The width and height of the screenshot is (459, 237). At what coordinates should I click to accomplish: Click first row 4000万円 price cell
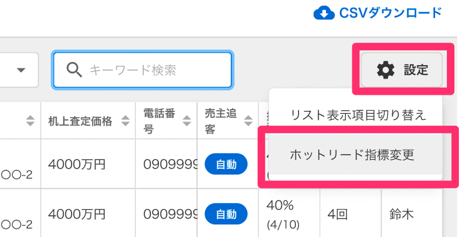[77, 165]
